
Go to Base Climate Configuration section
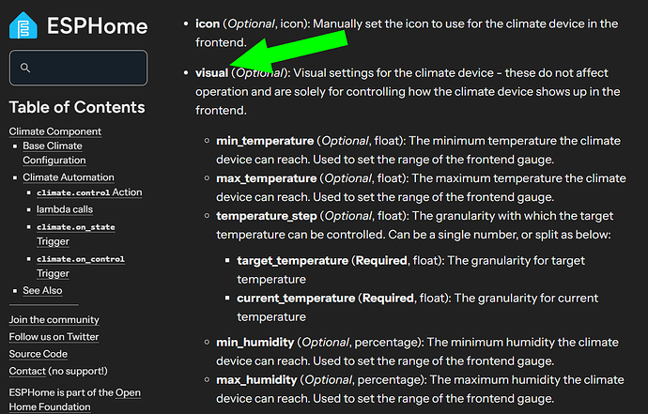coord(54,153)
